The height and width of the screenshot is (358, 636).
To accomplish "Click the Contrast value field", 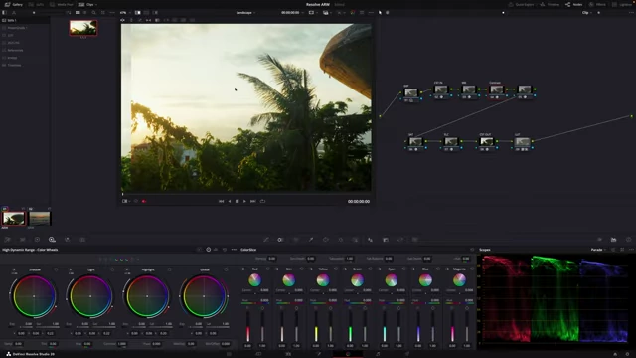I will pyautogui.click(x=121, y=344).
